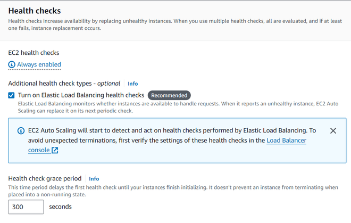Click the alert message about unexpected terminations
This screenshot has height=223, width=351.
(x=160, y=135)
